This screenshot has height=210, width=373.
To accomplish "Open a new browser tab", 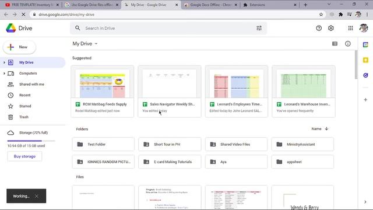I will click(x=305, y=5).
